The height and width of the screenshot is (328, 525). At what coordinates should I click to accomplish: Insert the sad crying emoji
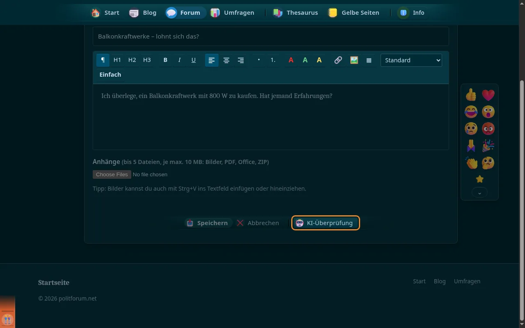click(471, 129)
